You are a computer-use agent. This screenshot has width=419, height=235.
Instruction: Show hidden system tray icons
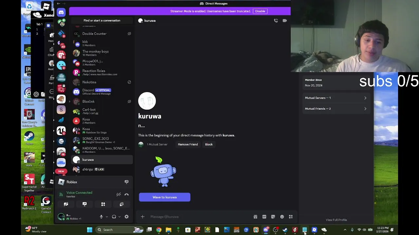(x=345, y=230)
